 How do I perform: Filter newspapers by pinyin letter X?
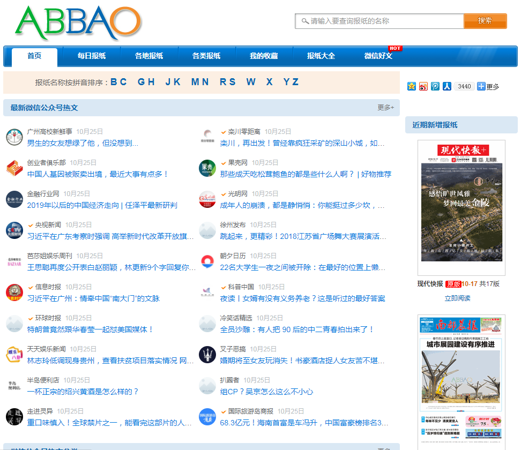[270, 82]
